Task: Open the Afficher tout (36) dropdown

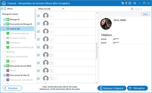Action: pyautogui.click(x=51, y=9)
